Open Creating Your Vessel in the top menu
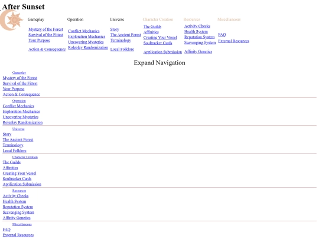Screen dimensions: 319x239 click(x=160, y=38)
